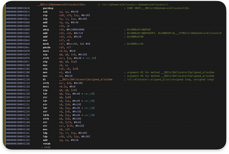229x154 pixels.
Task: Select the movk x17 #0xcc44 instruction
Action: click(66, 44)
